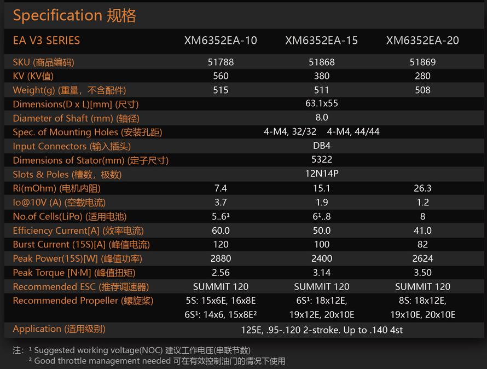Click the KV value 380
This screenshot has height=369, width=487.
click(322, 76)
